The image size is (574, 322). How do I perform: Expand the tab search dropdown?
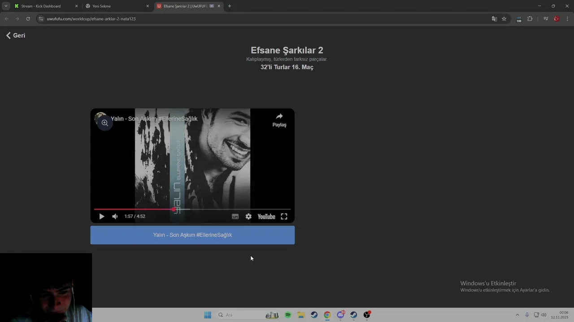coord(6,6)
